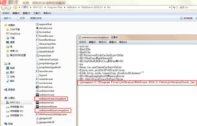Select the JetbrainsCrack.jar file icon
This screenshot has height=126, width=197.
coord(37,59)
